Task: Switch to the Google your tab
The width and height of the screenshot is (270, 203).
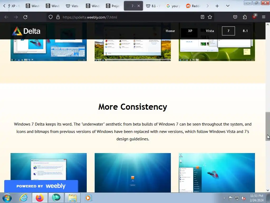Action: coord(173,6)
